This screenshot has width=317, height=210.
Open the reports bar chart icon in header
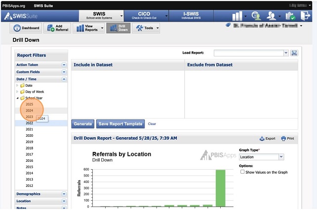pyautogui.click(x=237, y=16)
